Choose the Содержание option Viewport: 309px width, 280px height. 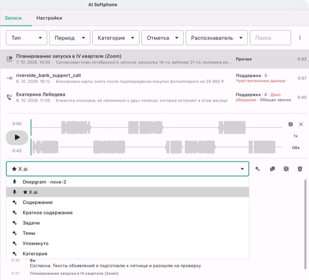127,202
